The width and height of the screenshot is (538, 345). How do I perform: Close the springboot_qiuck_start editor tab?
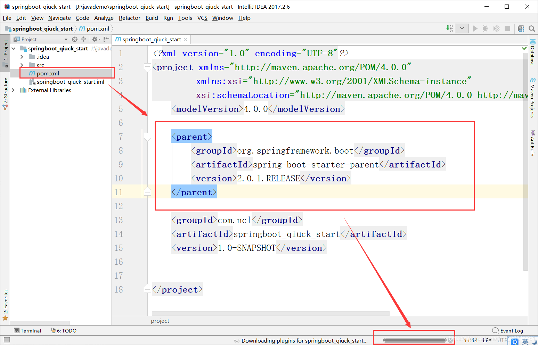pos(186,39)
